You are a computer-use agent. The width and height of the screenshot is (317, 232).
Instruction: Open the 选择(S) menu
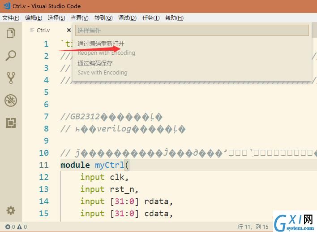tap(56, 18)
